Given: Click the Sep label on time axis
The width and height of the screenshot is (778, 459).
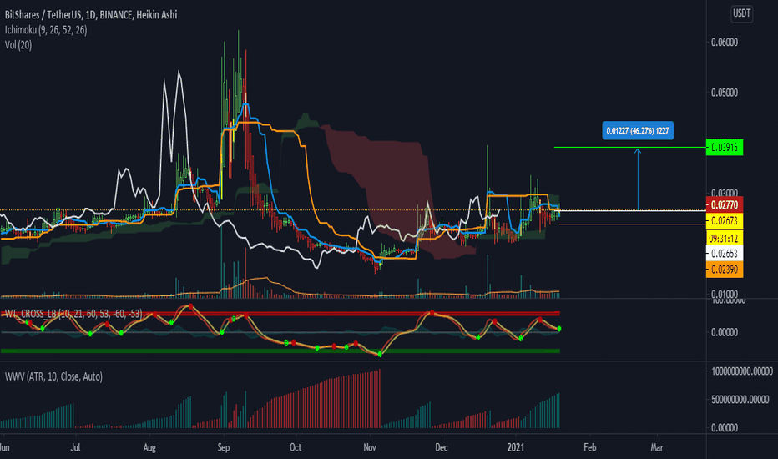Looking at the screenshot, I should click(223, 447).
